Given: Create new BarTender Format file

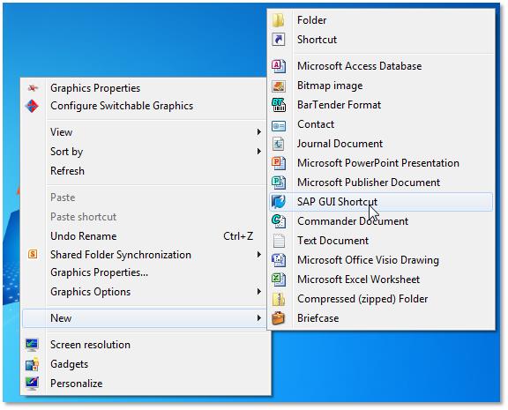Looking at the screenshot, I should (x=339, y=105).
